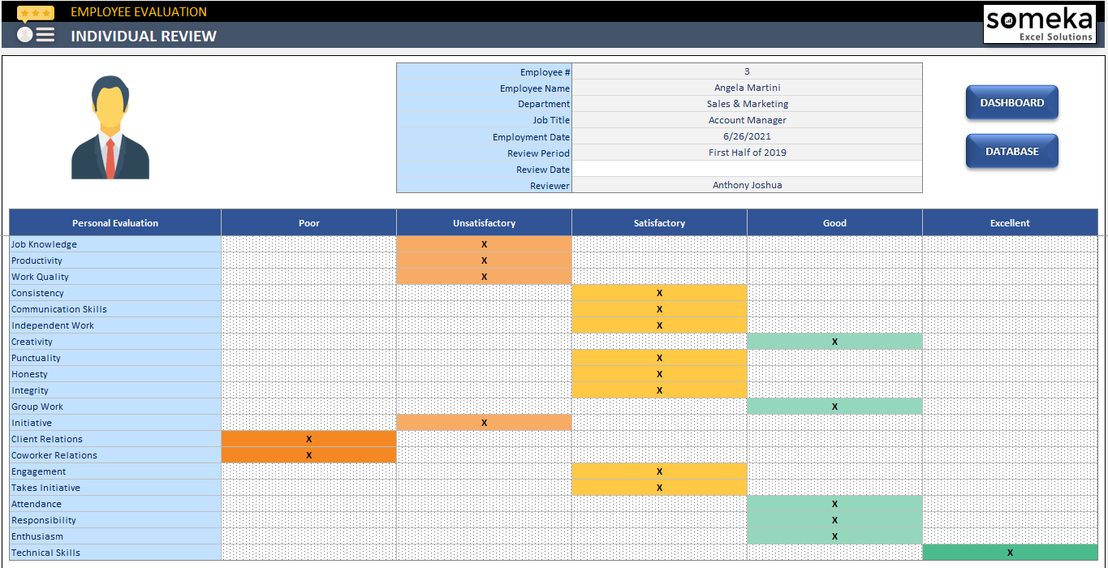
Task: Click the Someka Excel Solutions logo
Action: [1039, 24]
